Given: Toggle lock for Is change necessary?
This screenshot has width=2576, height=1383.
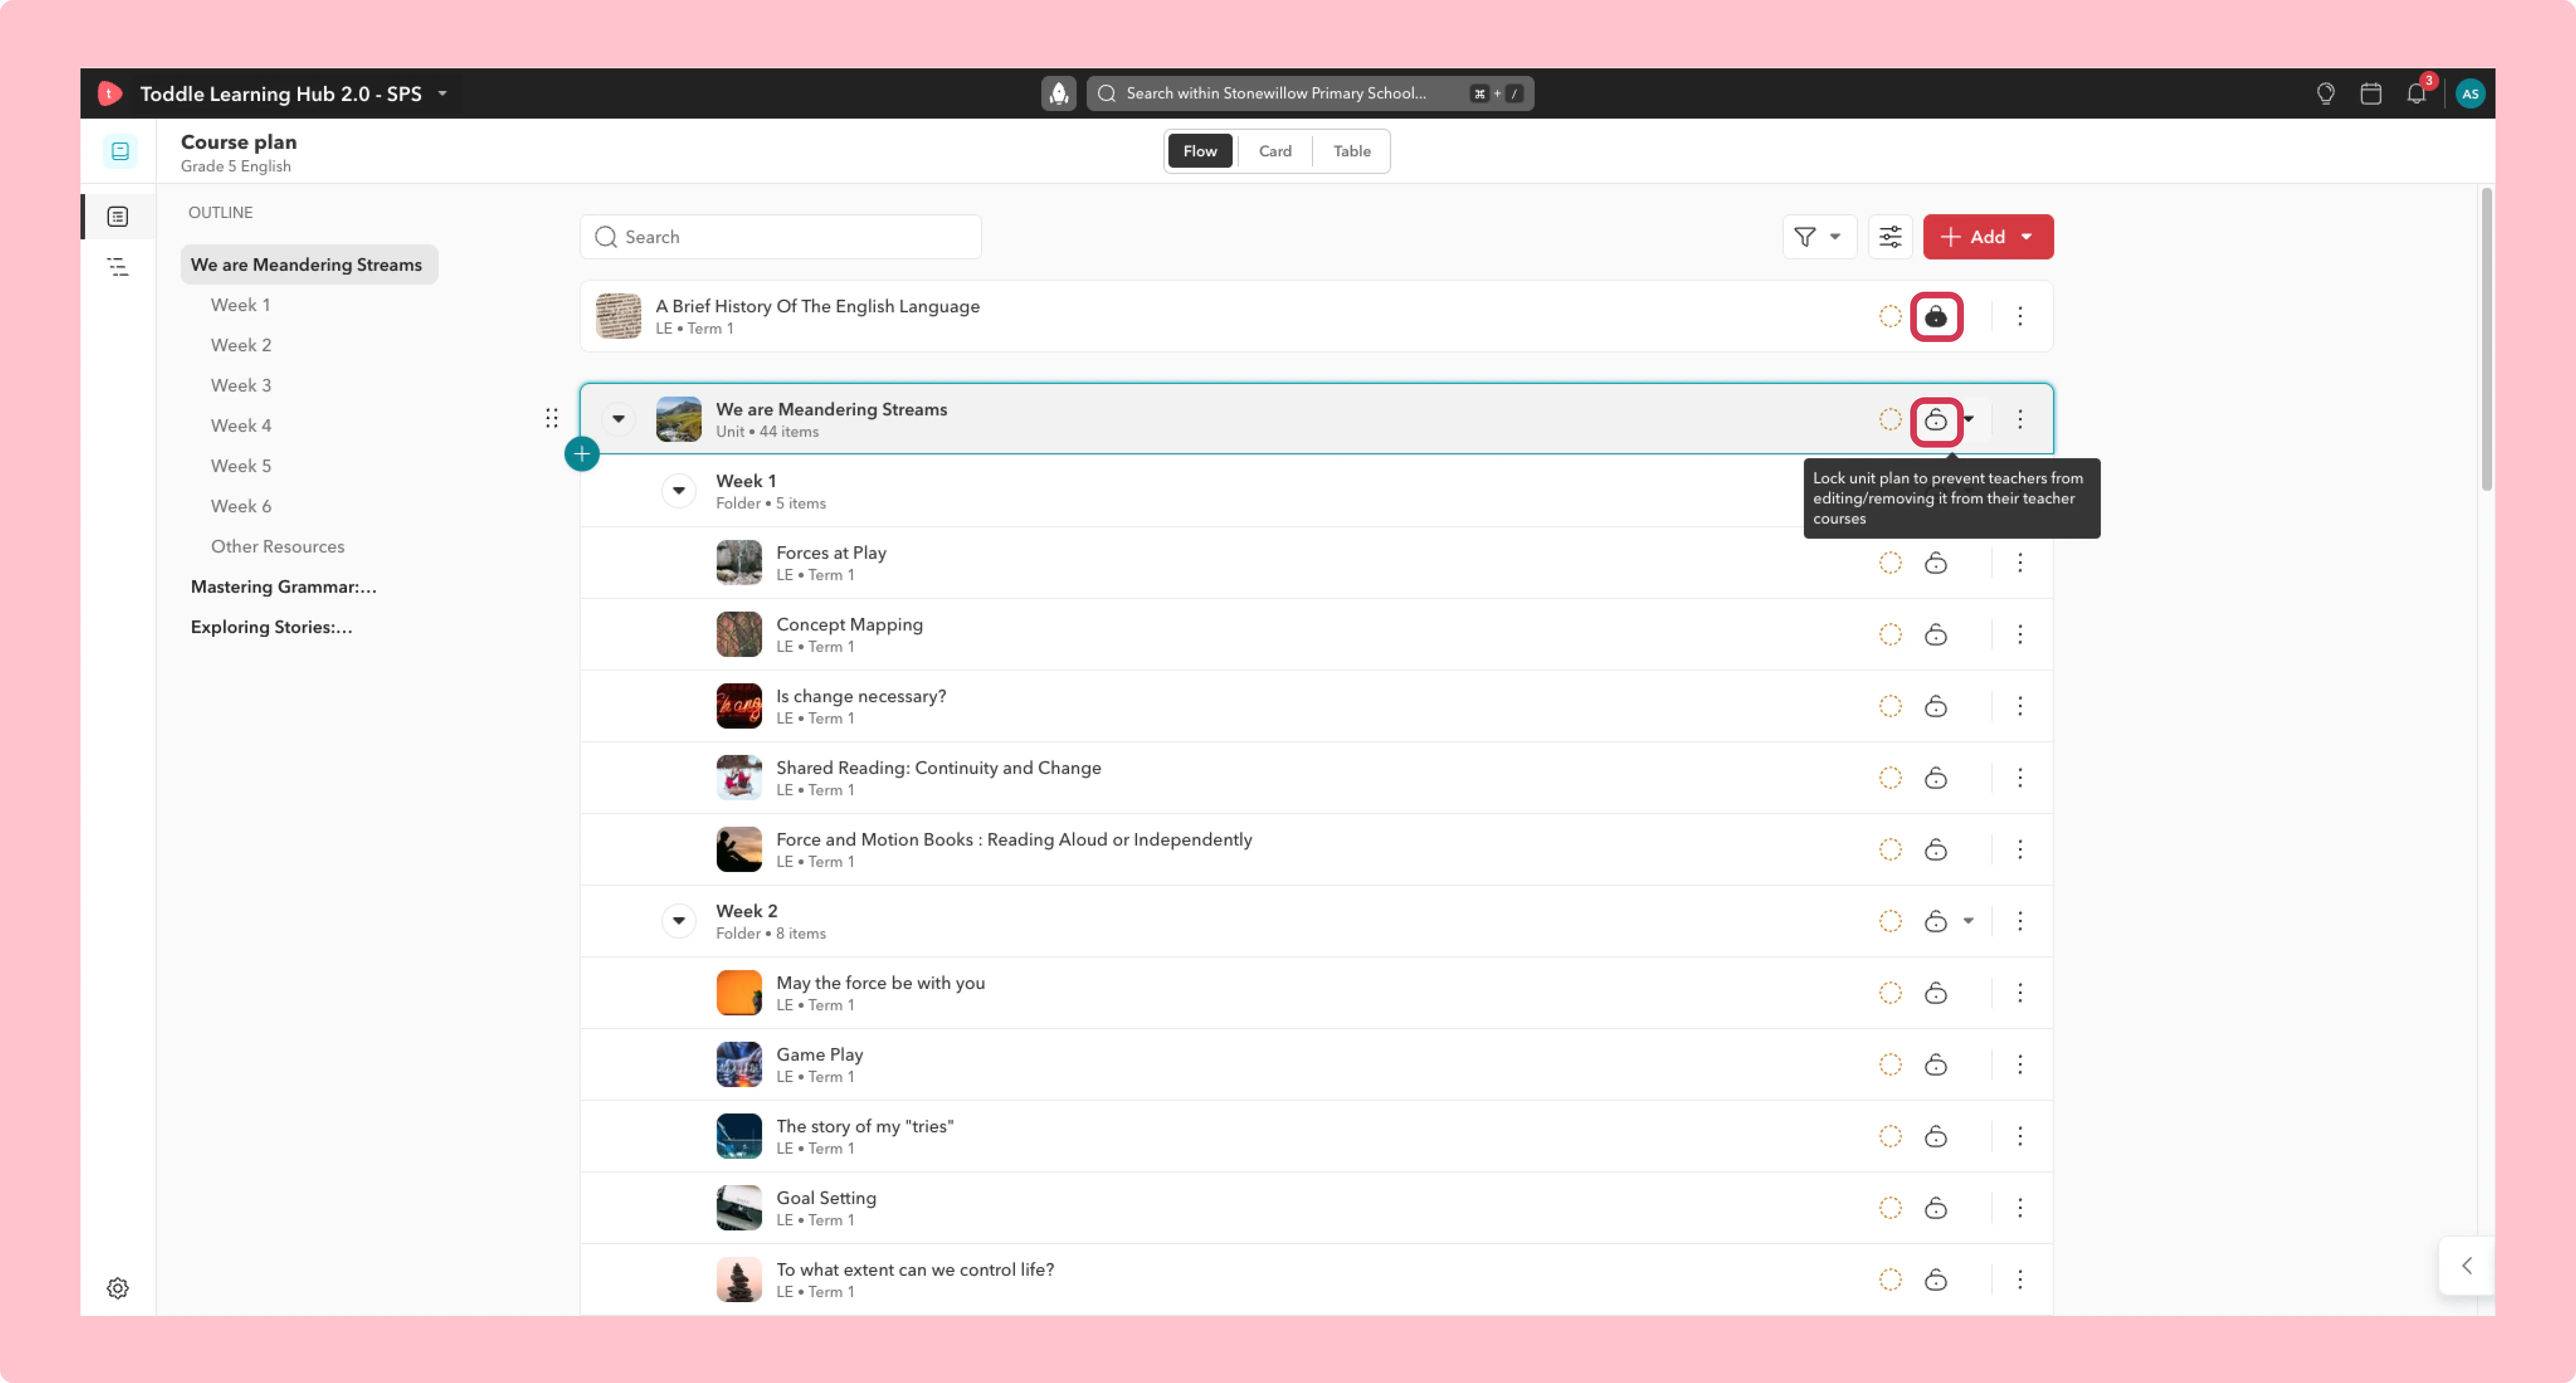Looking at the screenshot, I should pos(1936,707).
